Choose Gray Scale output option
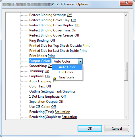Image resolution: width=135 pixels, height=137 pixels. click(67, 77)
